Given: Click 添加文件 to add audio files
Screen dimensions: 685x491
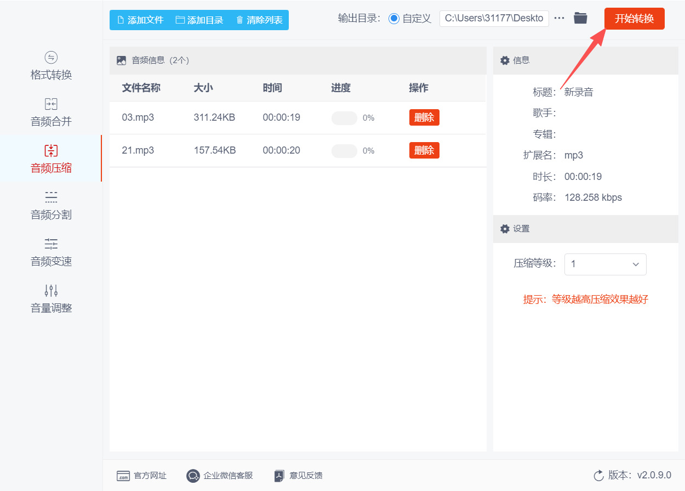Looking at the screenshot, I should click(x=140, y=20).
